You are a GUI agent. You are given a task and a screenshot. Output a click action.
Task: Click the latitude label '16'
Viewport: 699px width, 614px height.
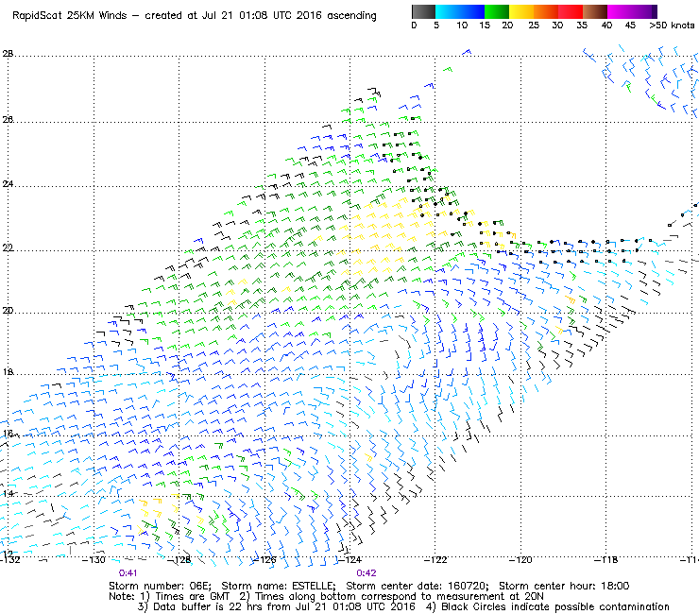pyautogui.click(x=8, y=434)
